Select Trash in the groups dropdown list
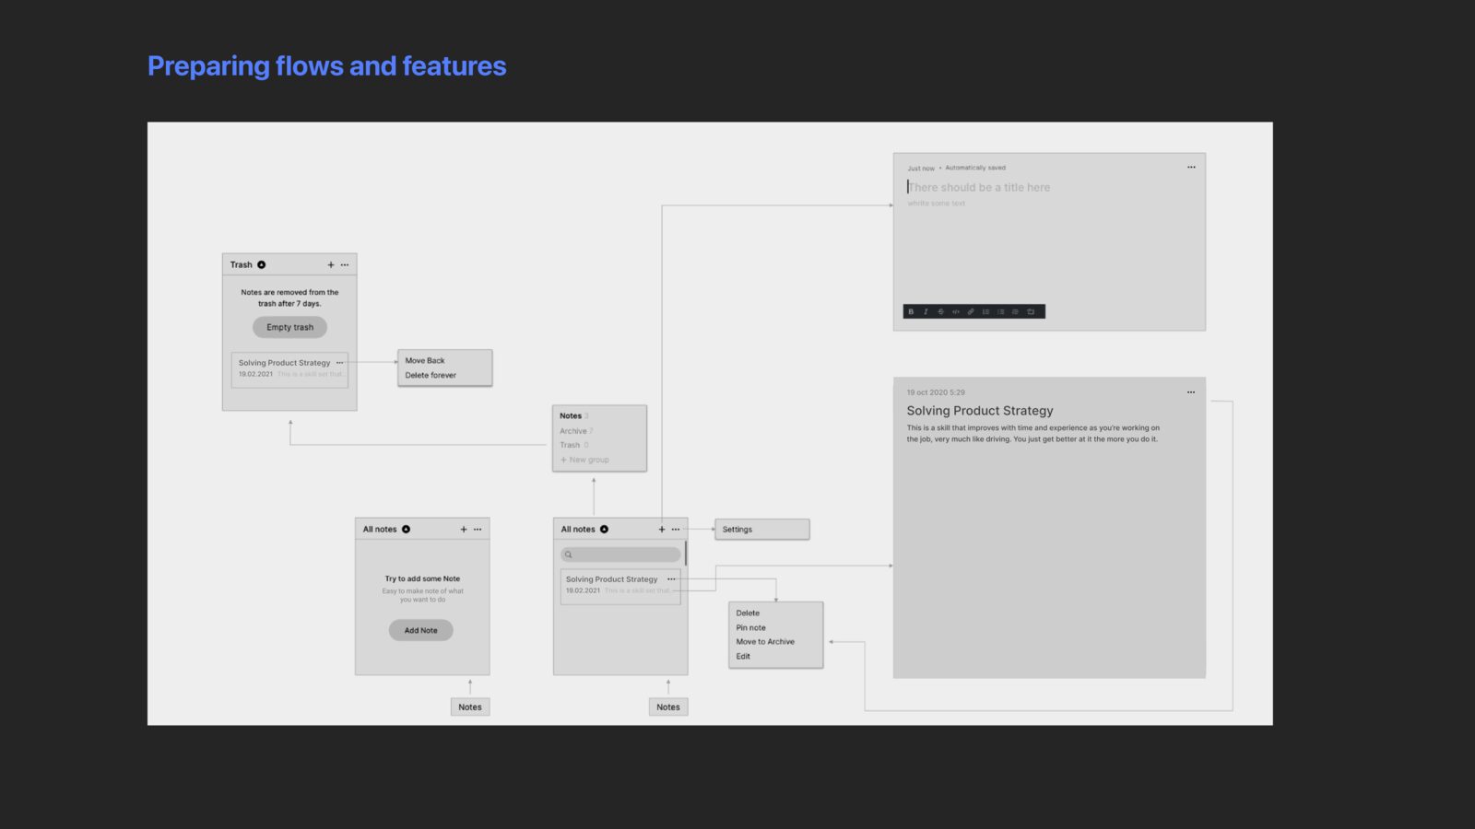Viewport: 1475px width, 829px height. pyautogui.click(x=570, y=445)
